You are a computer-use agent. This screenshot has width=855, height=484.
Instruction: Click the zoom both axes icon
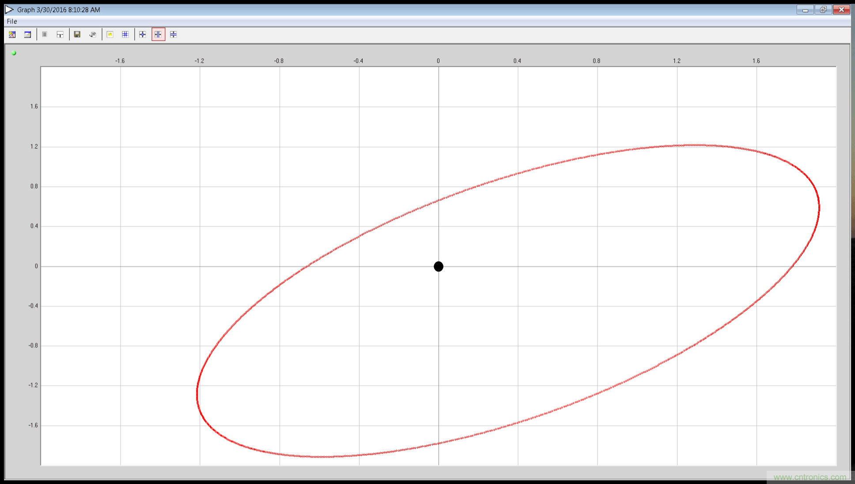point(143,34)
